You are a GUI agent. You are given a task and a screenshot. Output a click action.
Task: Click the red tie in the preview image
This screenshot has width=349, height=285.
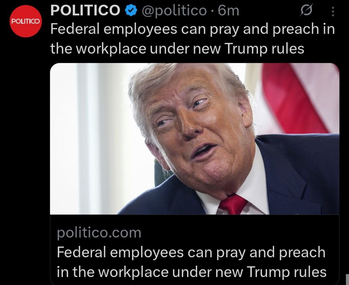tap(233, 204)
